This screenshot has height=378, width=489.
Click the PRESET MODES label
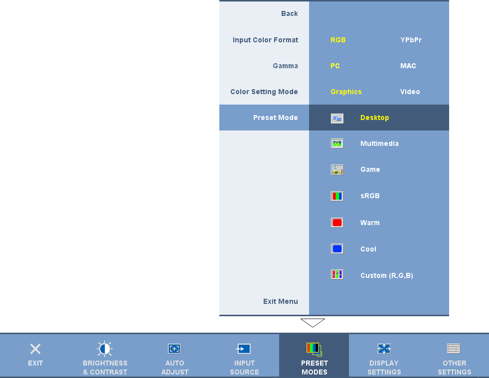coord(315,368)
